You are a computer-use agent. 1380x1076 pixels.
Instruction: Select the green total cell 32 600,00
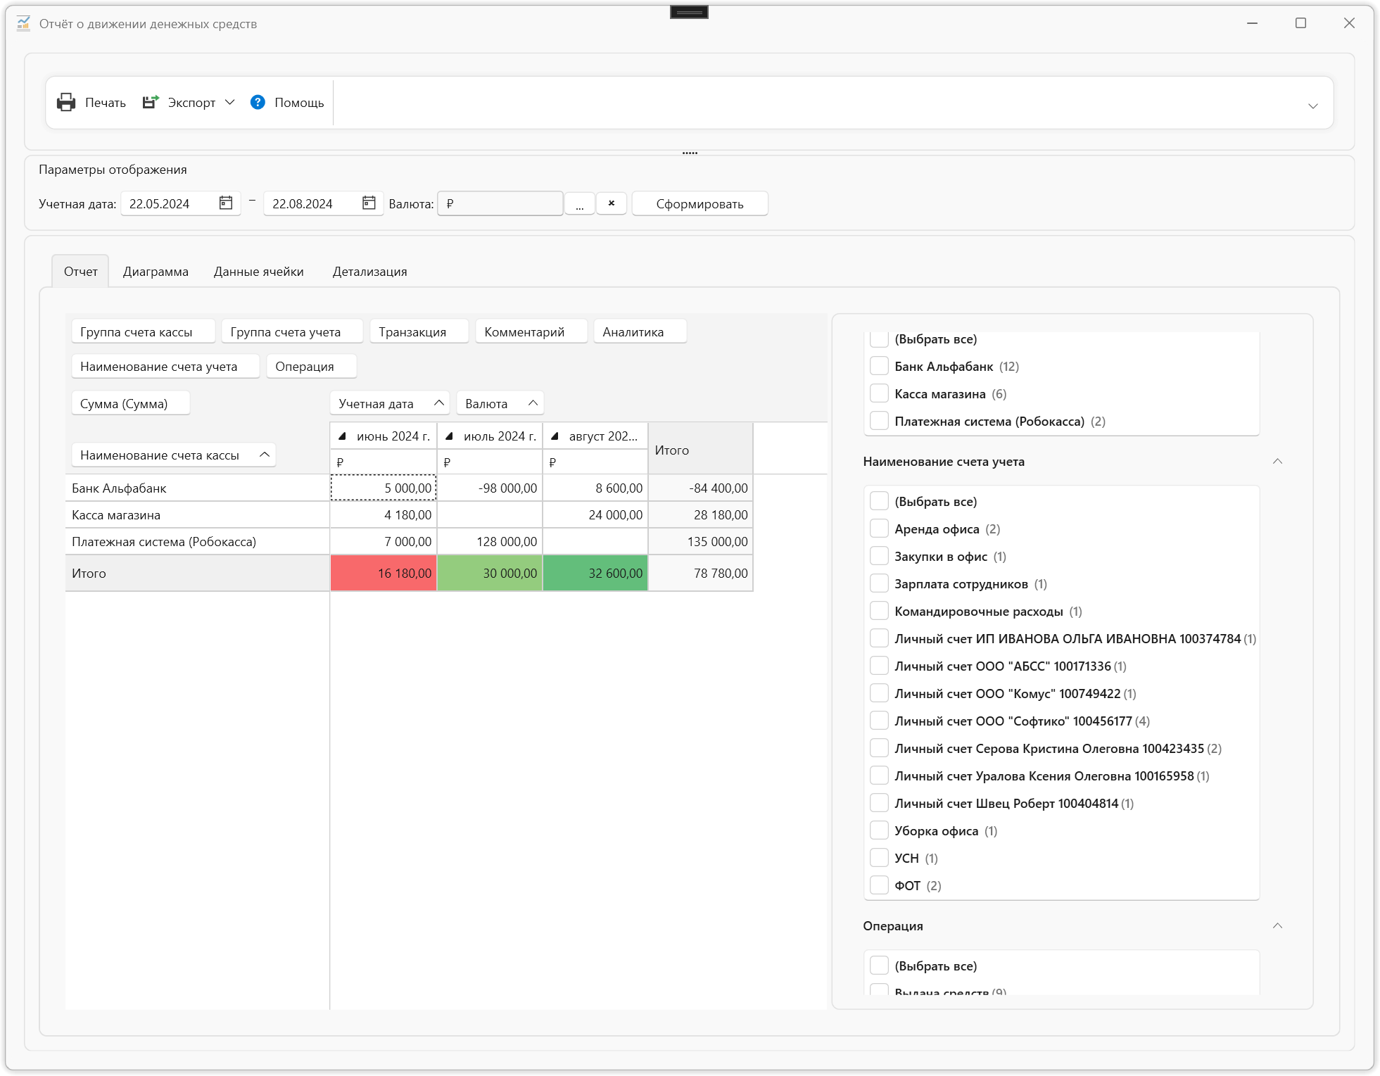[595, 573]
